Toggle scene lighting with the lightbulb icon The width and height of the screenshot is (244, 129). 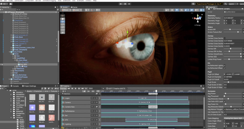177,10
